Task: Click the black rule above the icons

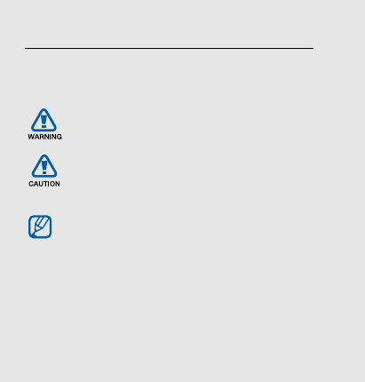Action: (x=169, y=48)
